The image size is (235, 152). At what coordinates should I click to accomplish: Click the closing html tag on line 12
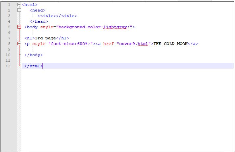pos(33,66)
